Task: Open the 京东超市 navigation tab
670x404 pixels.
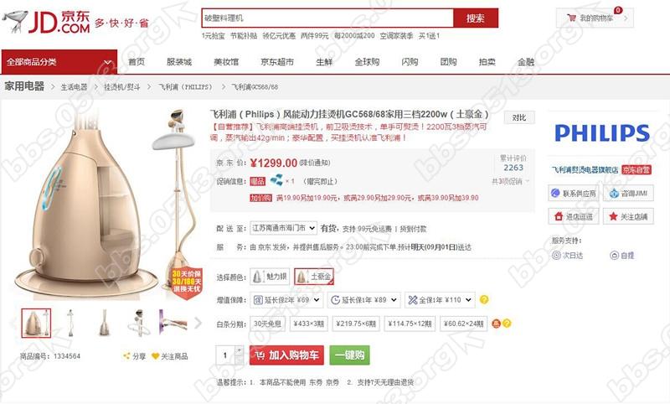Action: pos(277,61)
